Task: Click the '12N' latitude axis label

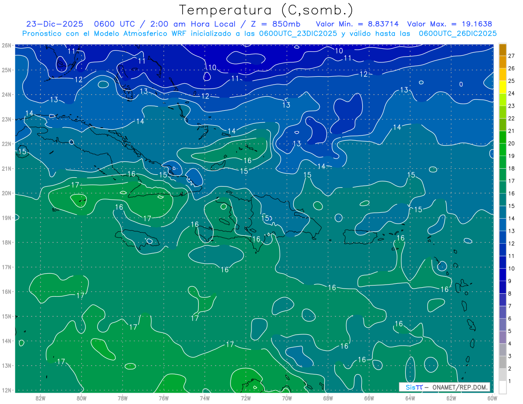Action: [x=7, y=390]
